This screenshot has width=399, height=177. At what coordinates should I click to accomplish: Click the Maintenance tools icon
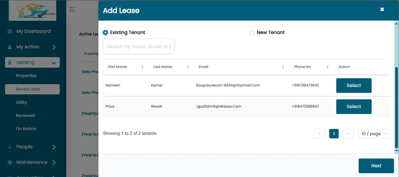click(10, 162)
